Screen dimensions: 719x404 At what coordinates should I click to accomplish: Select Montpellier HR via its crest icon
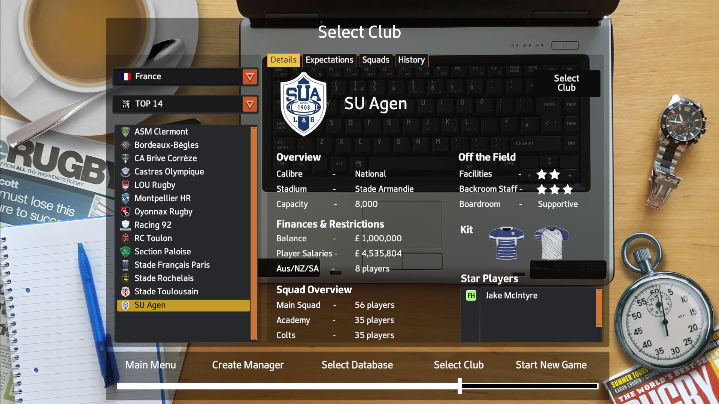(x=126, y=198)
